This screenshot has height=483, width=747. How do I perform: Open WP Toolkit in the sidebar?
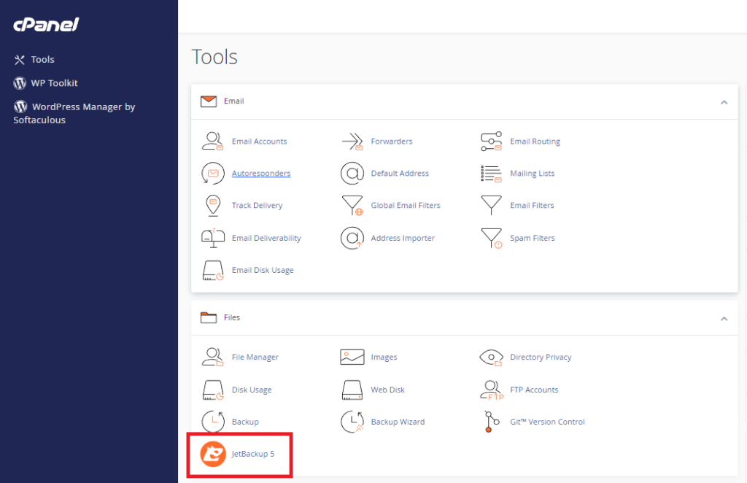pos(46,83)
